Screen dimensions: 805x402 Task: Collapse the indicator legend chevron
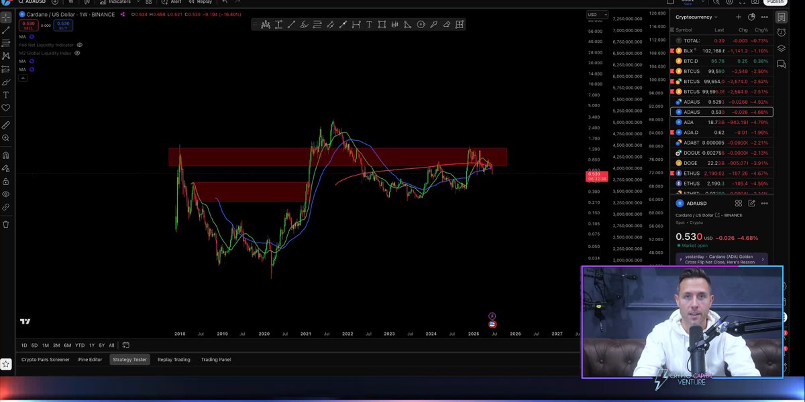coord(23,78)
